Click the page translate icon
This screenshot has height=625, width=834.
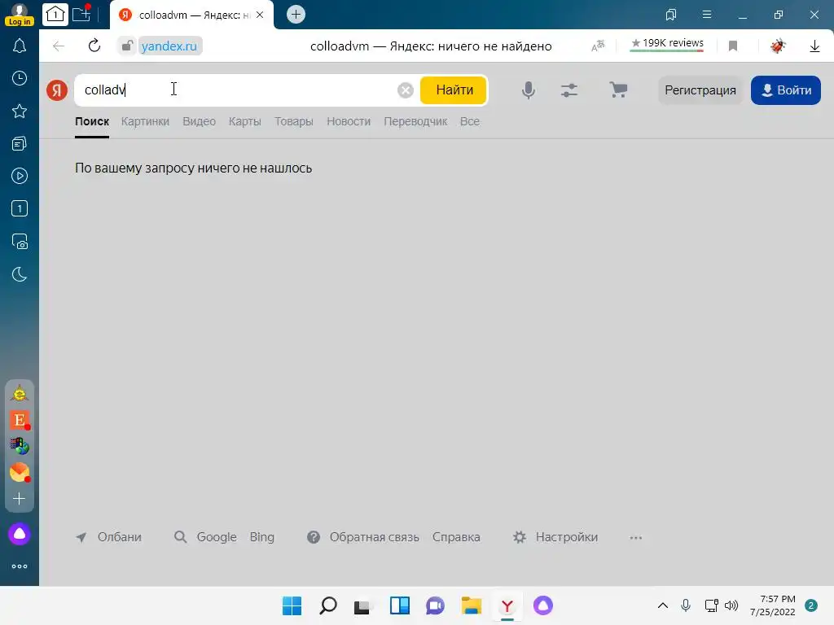click(x=598, y=46)
